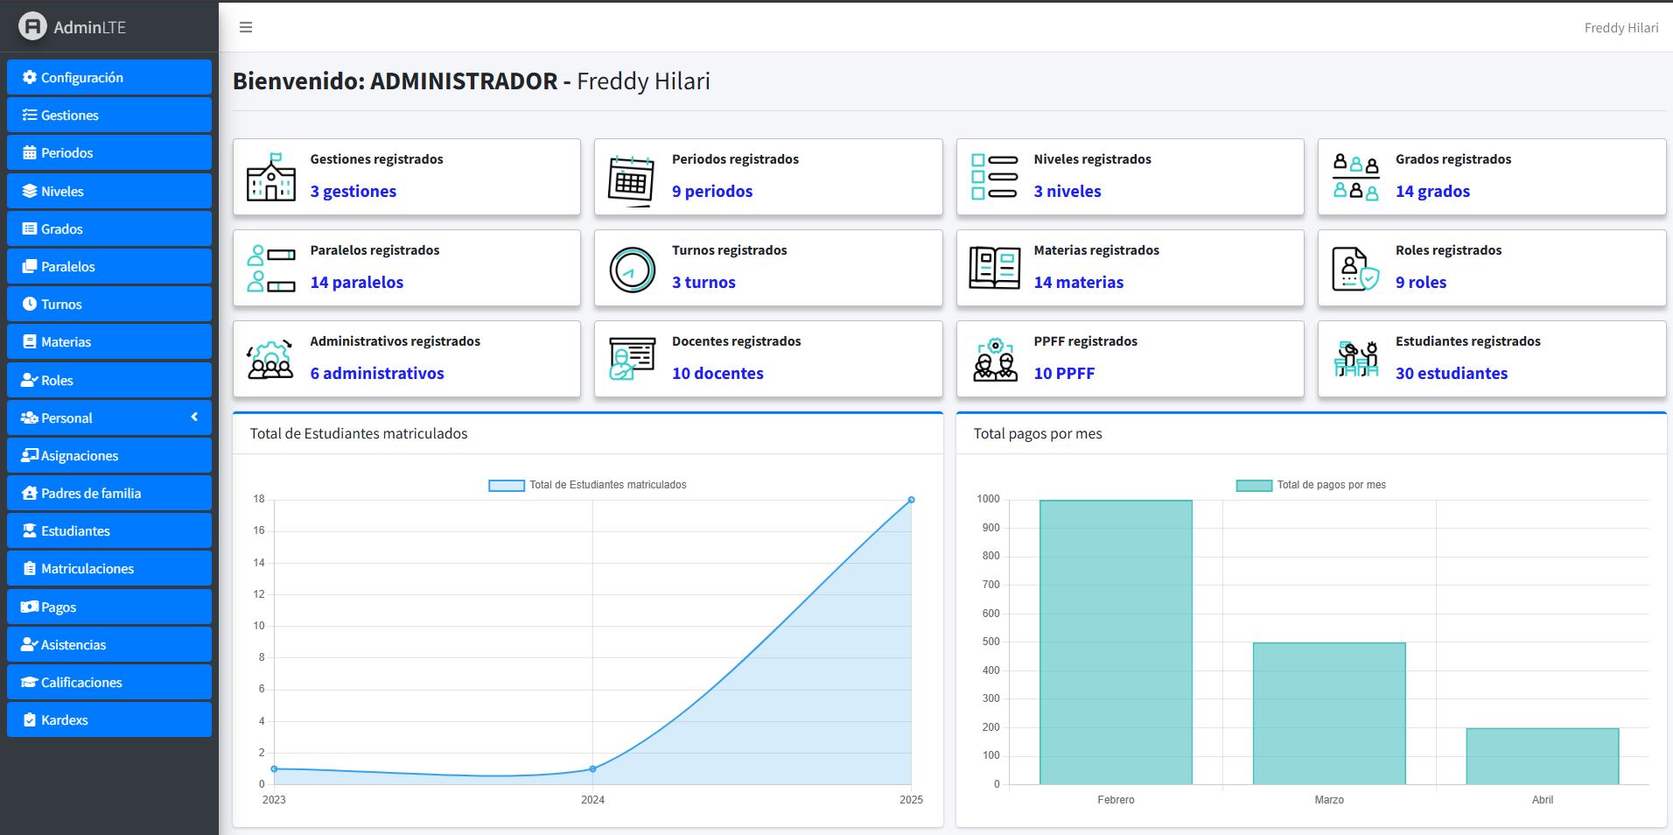The height and width of the screenshot is (835, 1673).
Task: Click the AdminLTE logo icon
Action: point(32,26)
